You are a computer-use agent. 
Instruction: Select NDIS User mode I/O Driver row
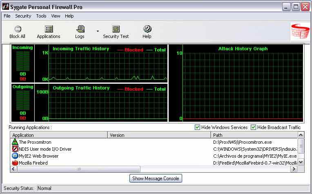(x=154, y=149)
